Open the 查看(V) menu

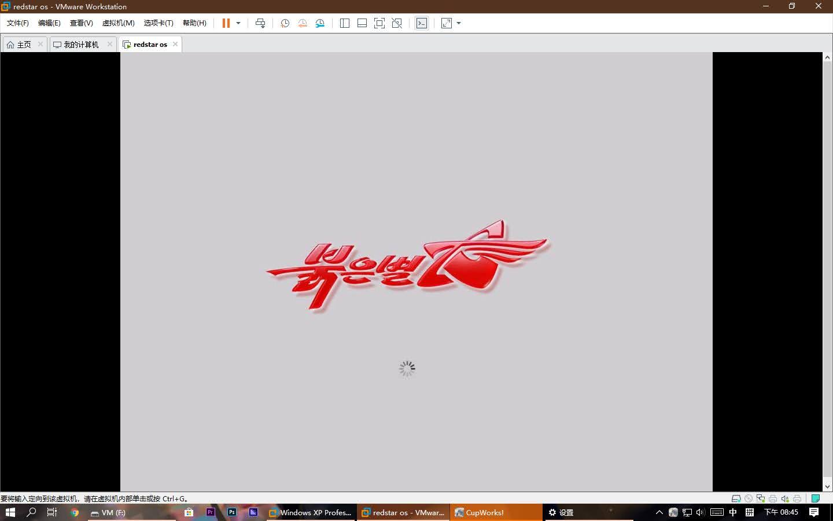click(x=81, y=23)
